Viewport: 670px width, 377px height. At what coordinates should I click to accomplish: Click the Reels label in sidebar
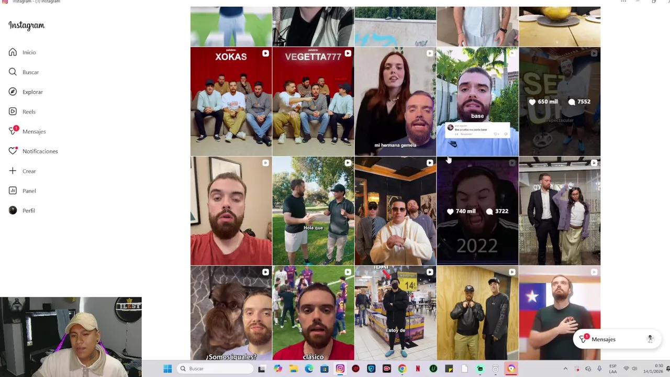click(x=29, y=112)
